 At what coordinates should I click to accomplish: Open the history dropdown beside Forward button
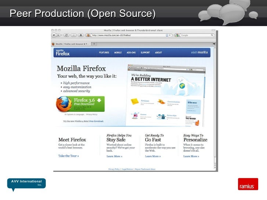point(62,35)
